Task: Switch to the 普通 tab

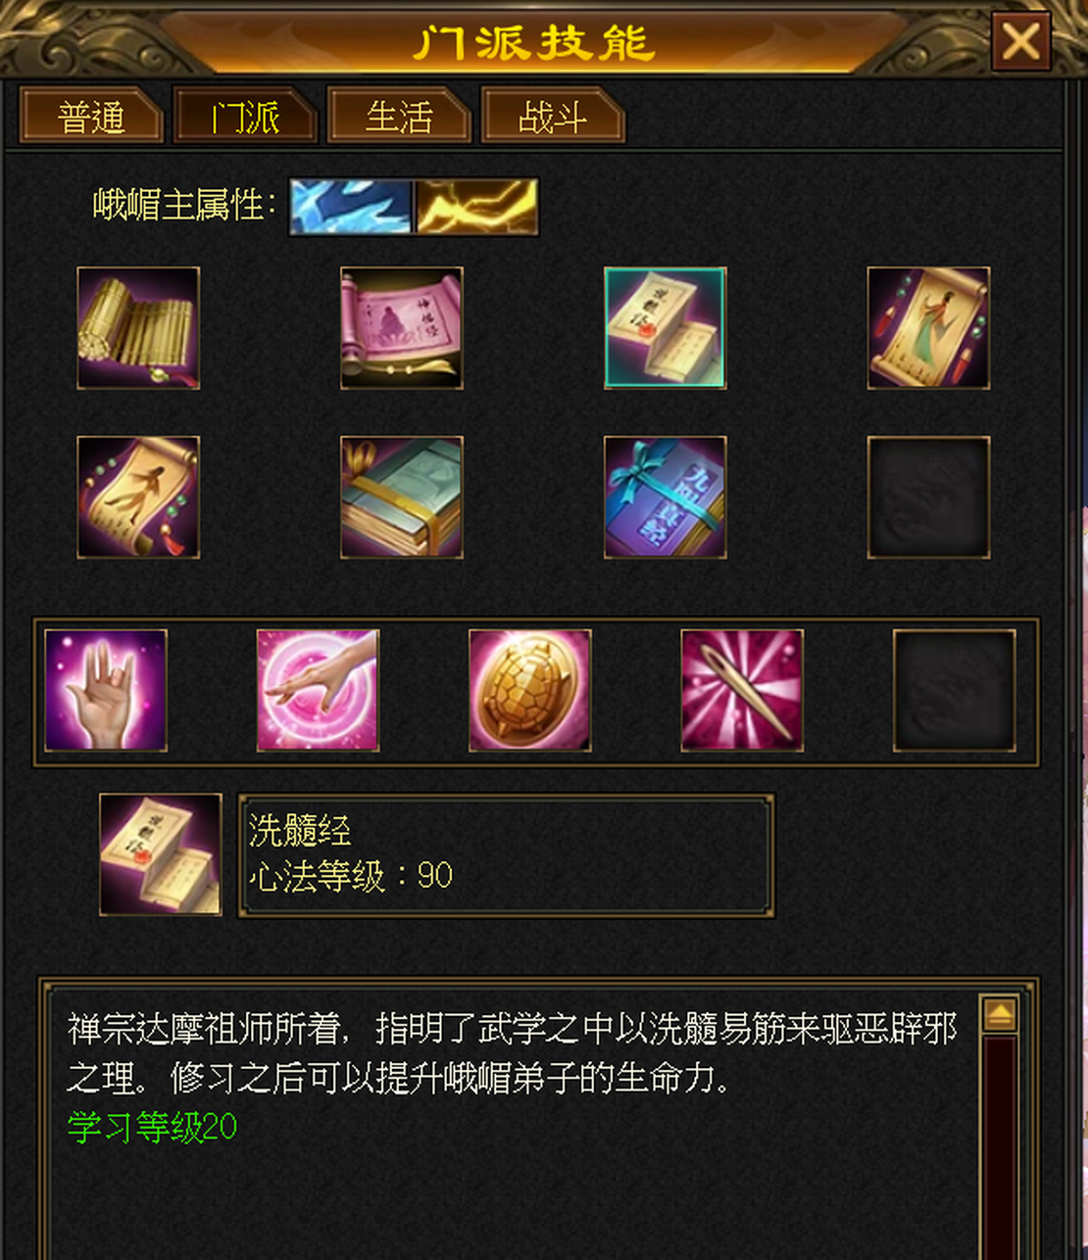Action: (91, 117)
